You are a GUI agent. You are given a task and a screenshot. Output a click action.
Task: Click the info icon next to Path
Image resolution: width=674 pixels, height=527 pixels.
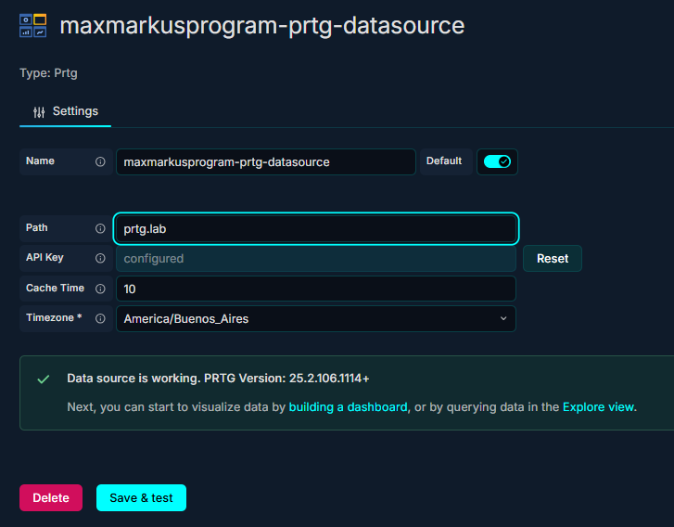[100, 228]
